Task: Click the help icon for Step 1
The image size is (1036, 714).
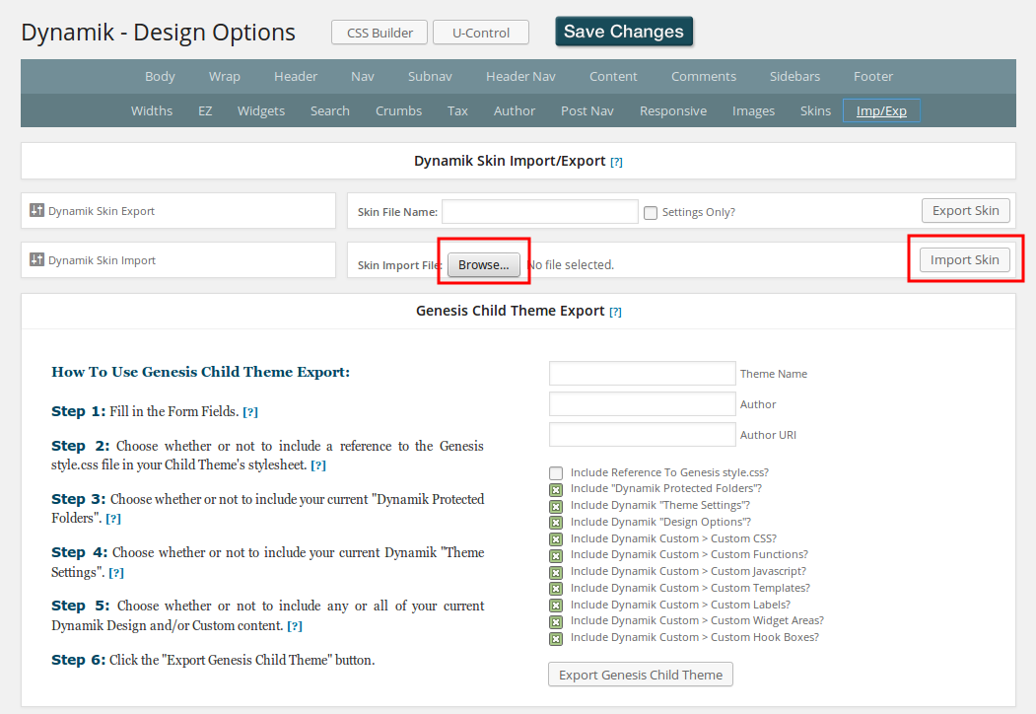Action: 250,412
